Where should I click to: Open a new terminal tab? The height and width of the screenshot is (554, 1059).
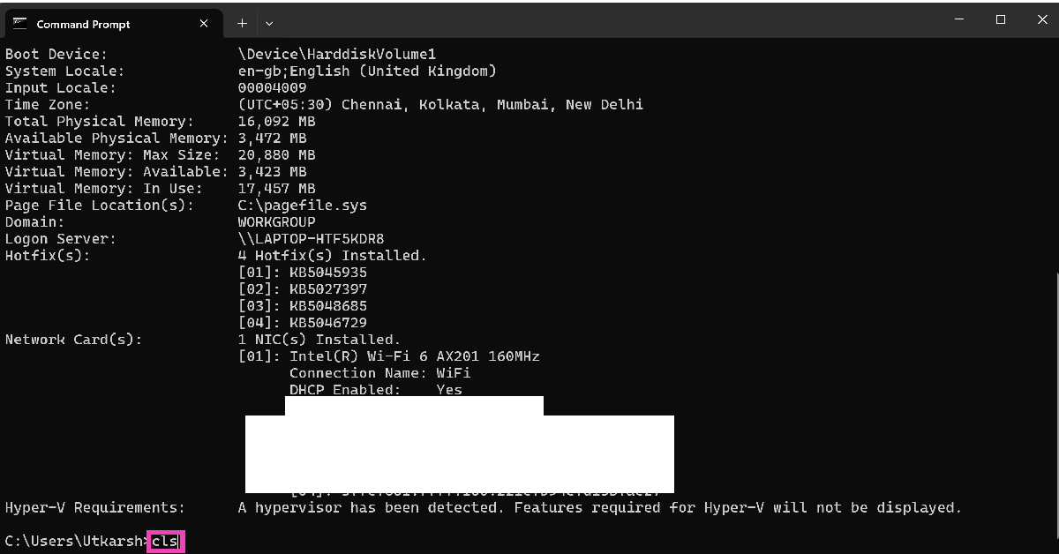242,24
